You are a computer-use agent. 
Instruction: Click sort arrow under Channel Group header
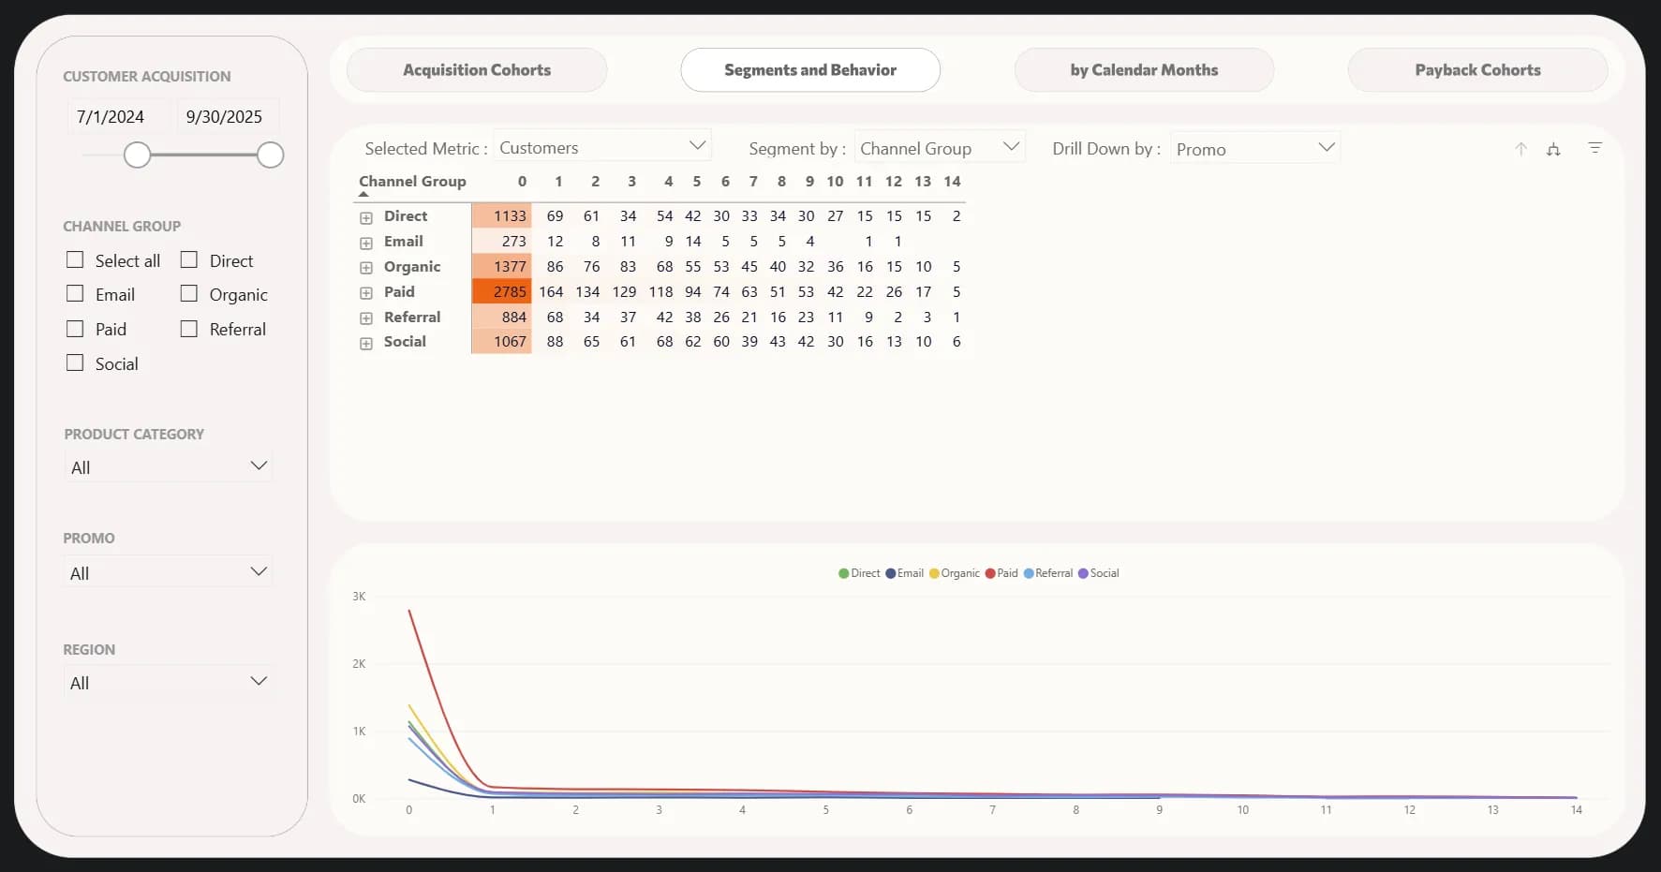pyautogui.click(x=363, y=194)
